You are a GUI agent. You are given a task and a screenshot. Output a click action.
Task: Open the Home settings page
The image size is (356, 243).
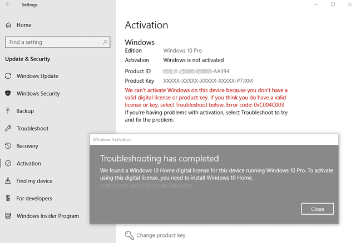coord(24,25)
